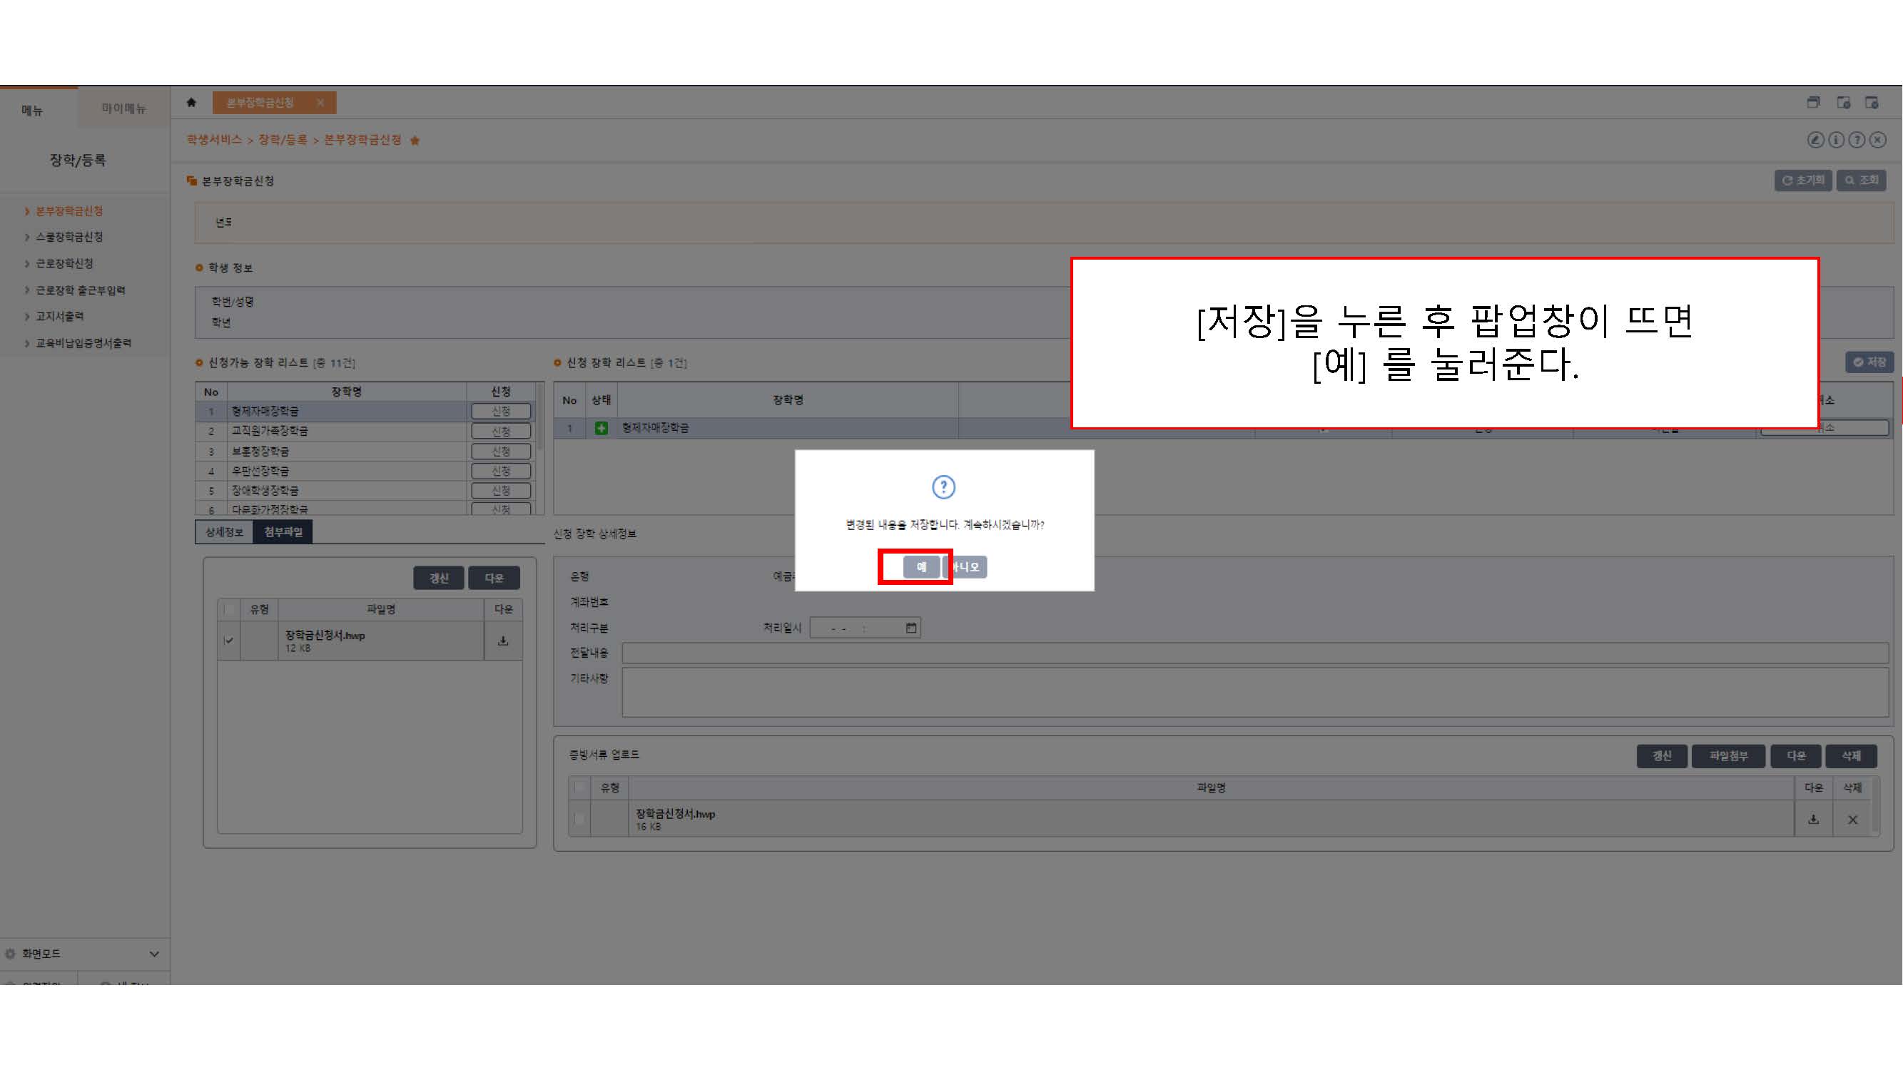Switch to the 마이메뉴 tab
The height and width of the screenshot is (1070, 1903).
click(124, 108)
